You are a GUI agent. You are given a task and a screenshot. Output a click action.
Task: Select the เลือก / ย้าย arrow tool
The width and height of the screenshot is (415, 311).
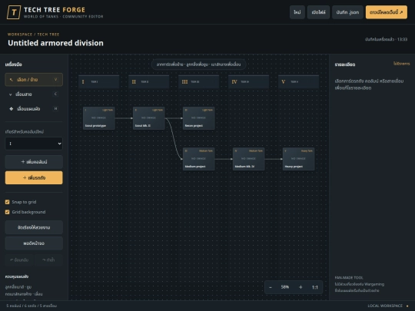click(x=34, y=80)
